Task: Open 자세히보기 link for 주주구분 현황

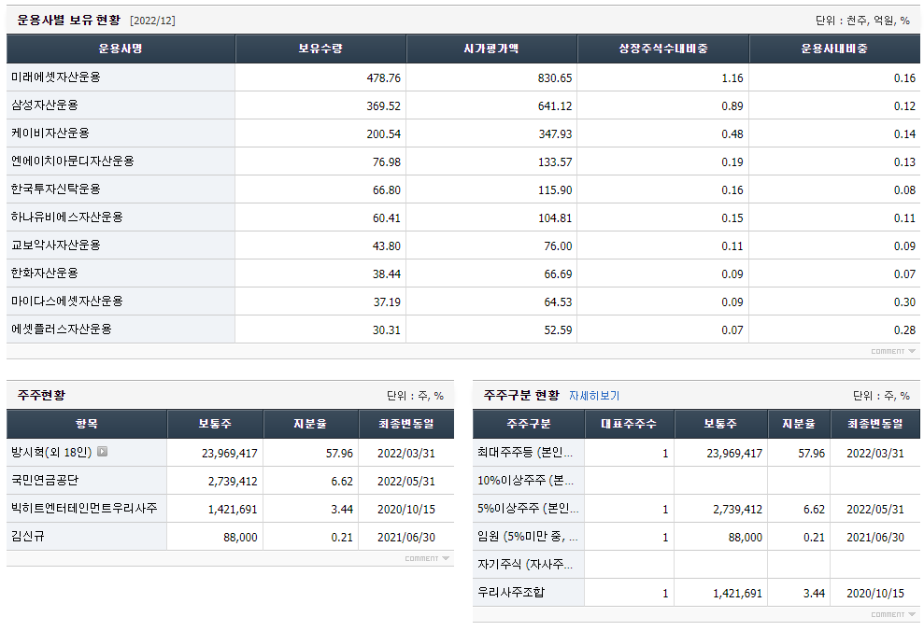Action: pyautogui.click(x=593, y=396)
